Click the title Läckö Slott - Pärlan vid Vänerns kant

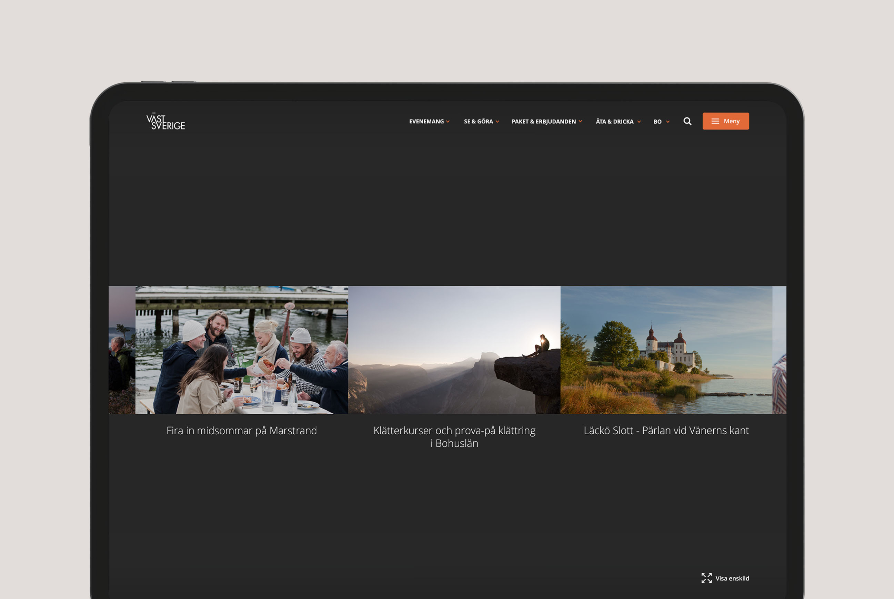[666, 431]
